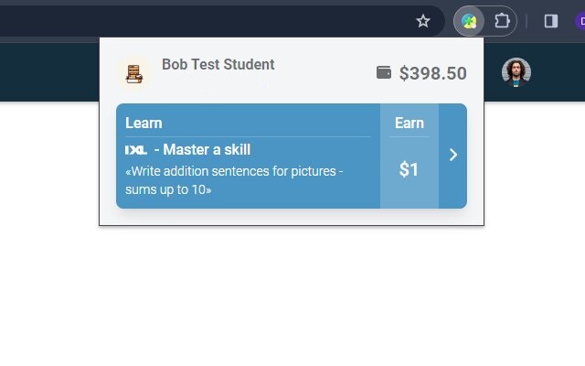The image size is (585, 366).
Task: Click the IXL logo
Action: (136, 150)
